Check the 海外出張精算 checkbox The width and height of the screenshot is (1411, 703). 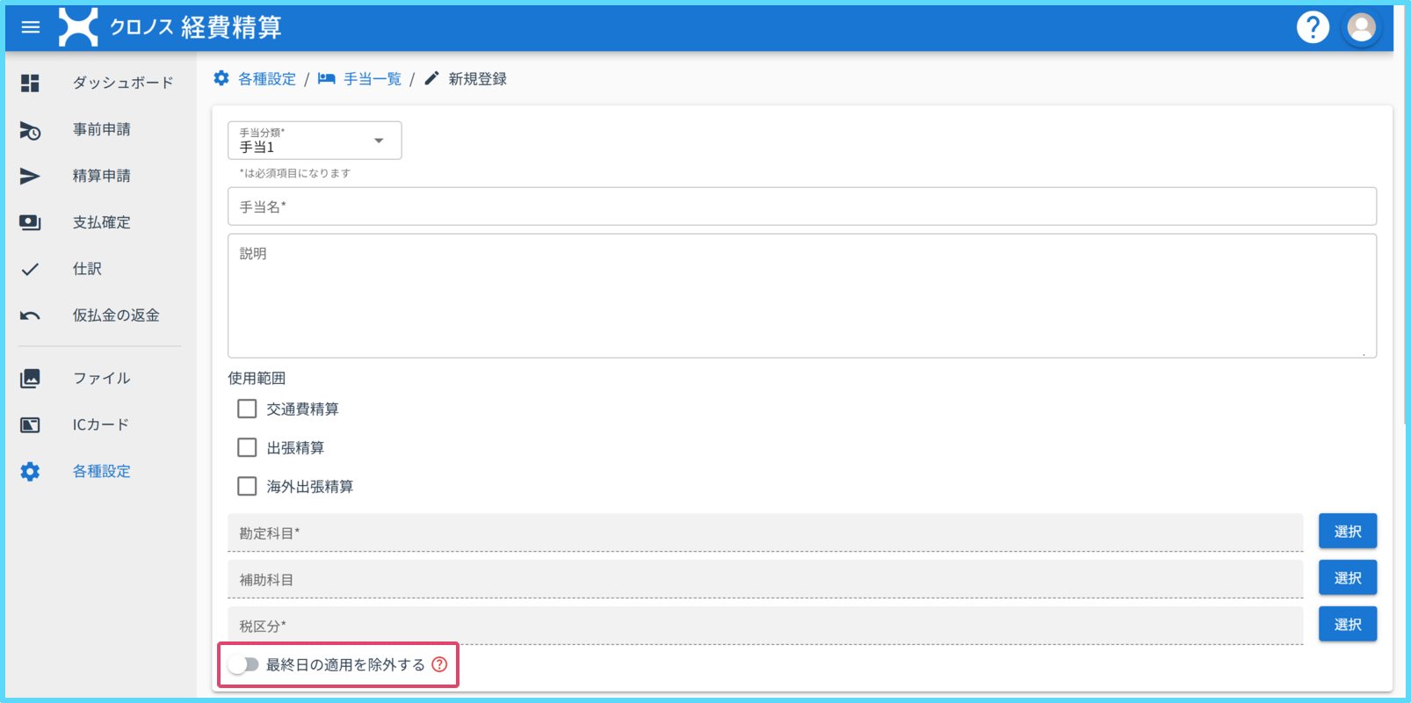(247, 486)
